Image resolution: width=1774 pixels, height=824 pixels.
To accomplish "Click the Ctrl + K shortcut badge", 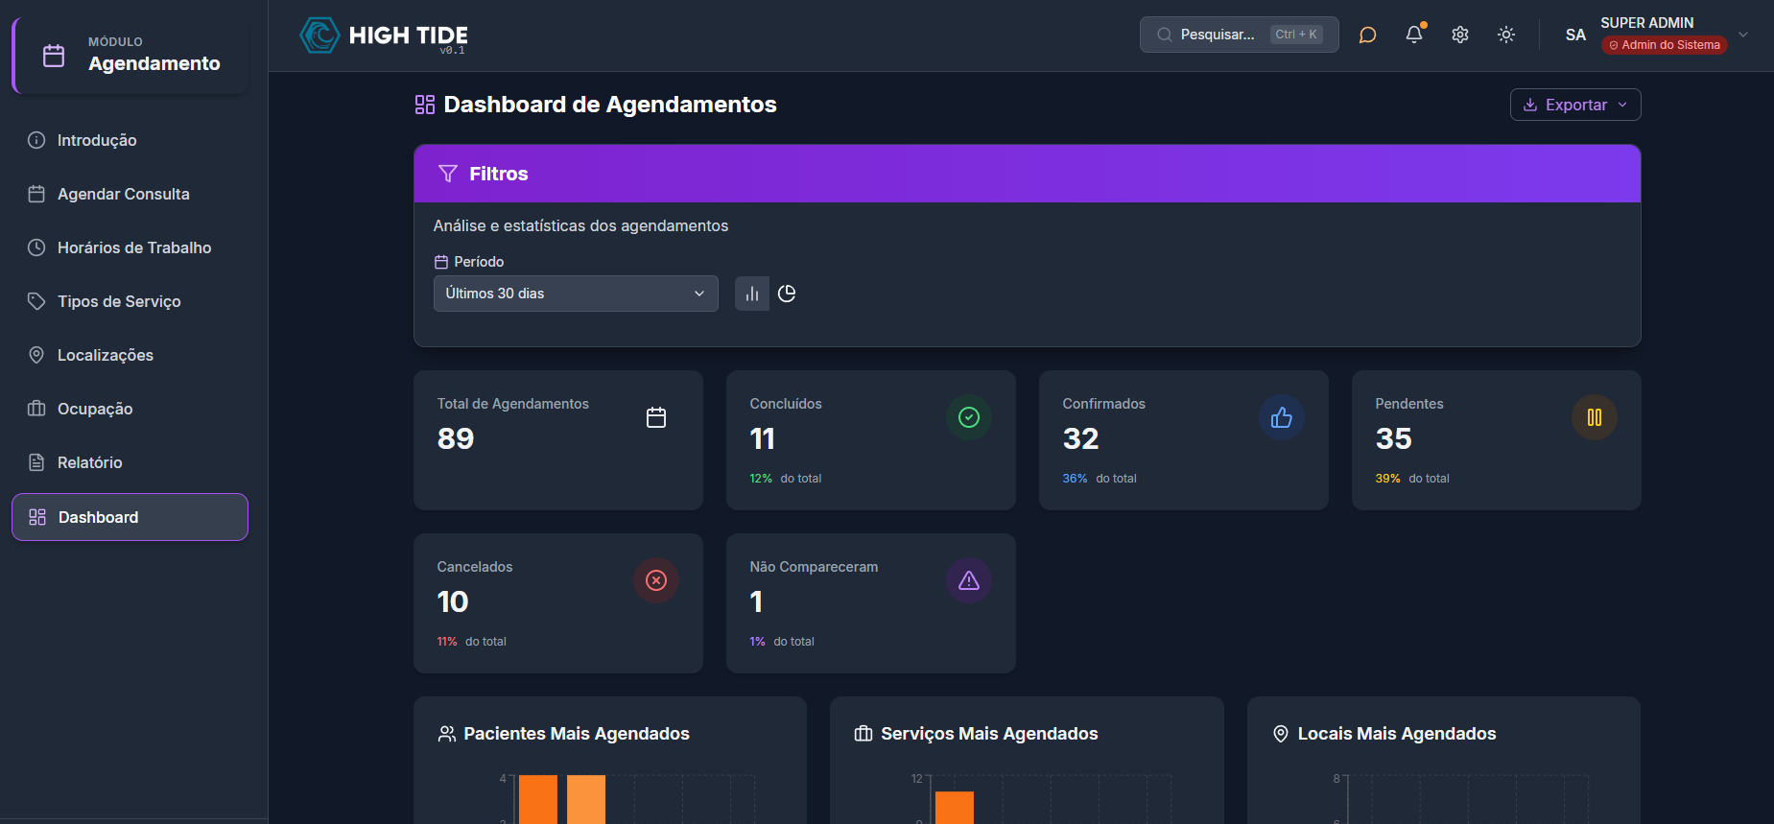I will click(1296, 35).
